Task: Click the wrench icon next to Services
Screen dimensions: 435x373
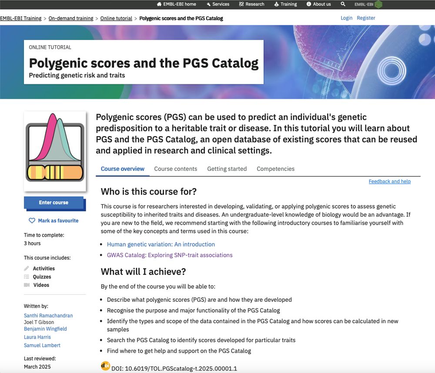Action: (x=209, y=4)
